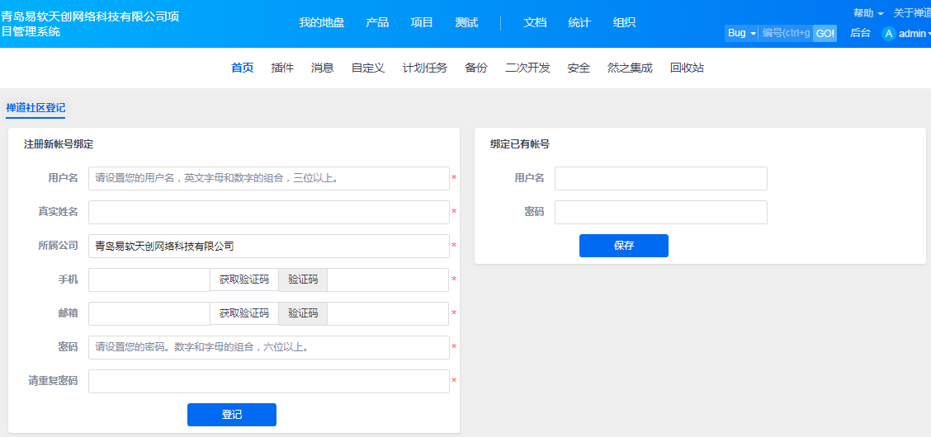This screenshot has width=931, height=437.
Task: Click the 用户名 field in registration form
Action: point(269,178)
